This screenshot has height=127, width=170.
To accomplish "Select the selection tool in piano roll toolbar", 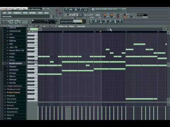I will tap(47, 26).
